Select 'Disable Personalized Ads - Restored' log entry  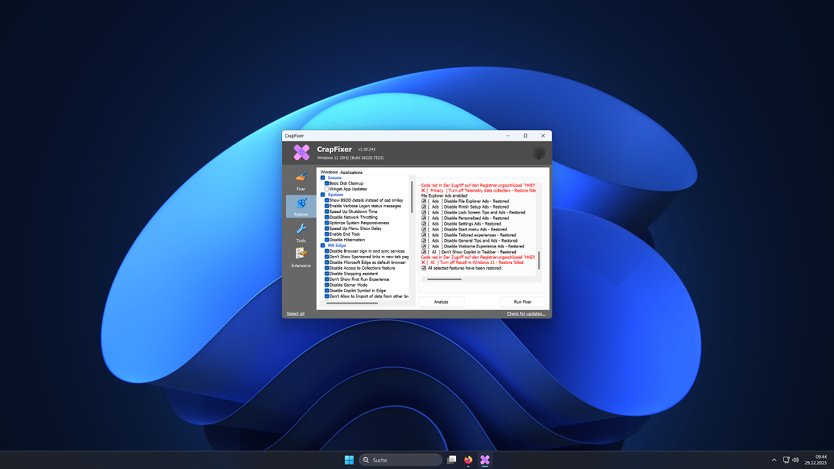pos(465,218)
